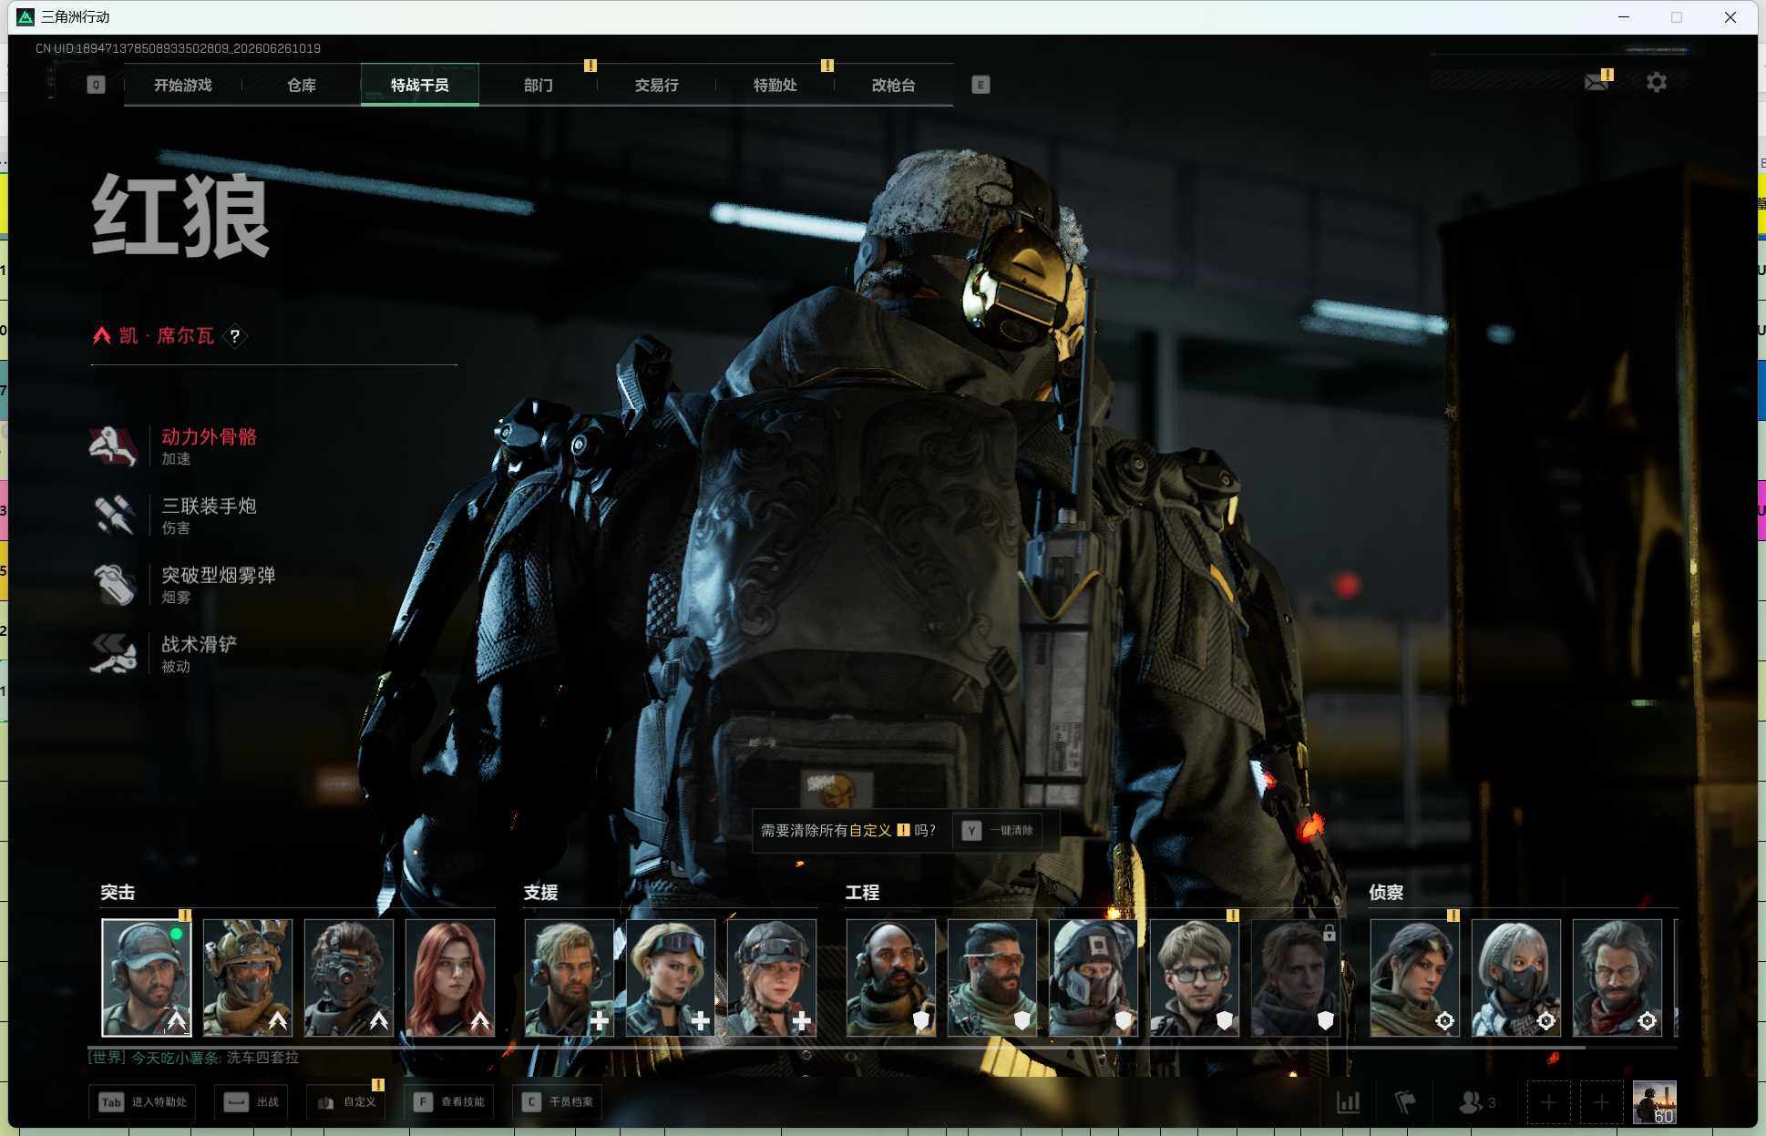Select the helmeted masked 突击 operator

248,977
